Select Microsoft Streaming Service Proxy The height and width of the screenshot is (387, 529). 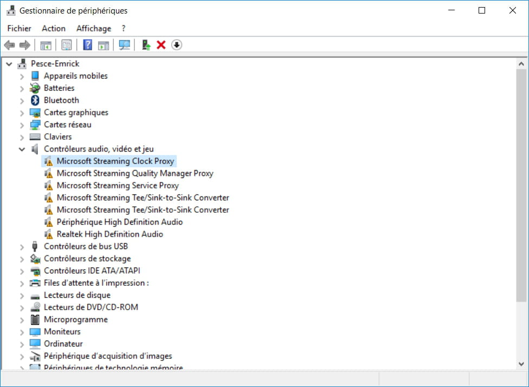pos(118,185)
